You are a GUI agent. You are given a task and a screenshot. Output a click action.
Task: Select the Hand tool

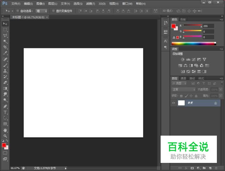[5, 130]
